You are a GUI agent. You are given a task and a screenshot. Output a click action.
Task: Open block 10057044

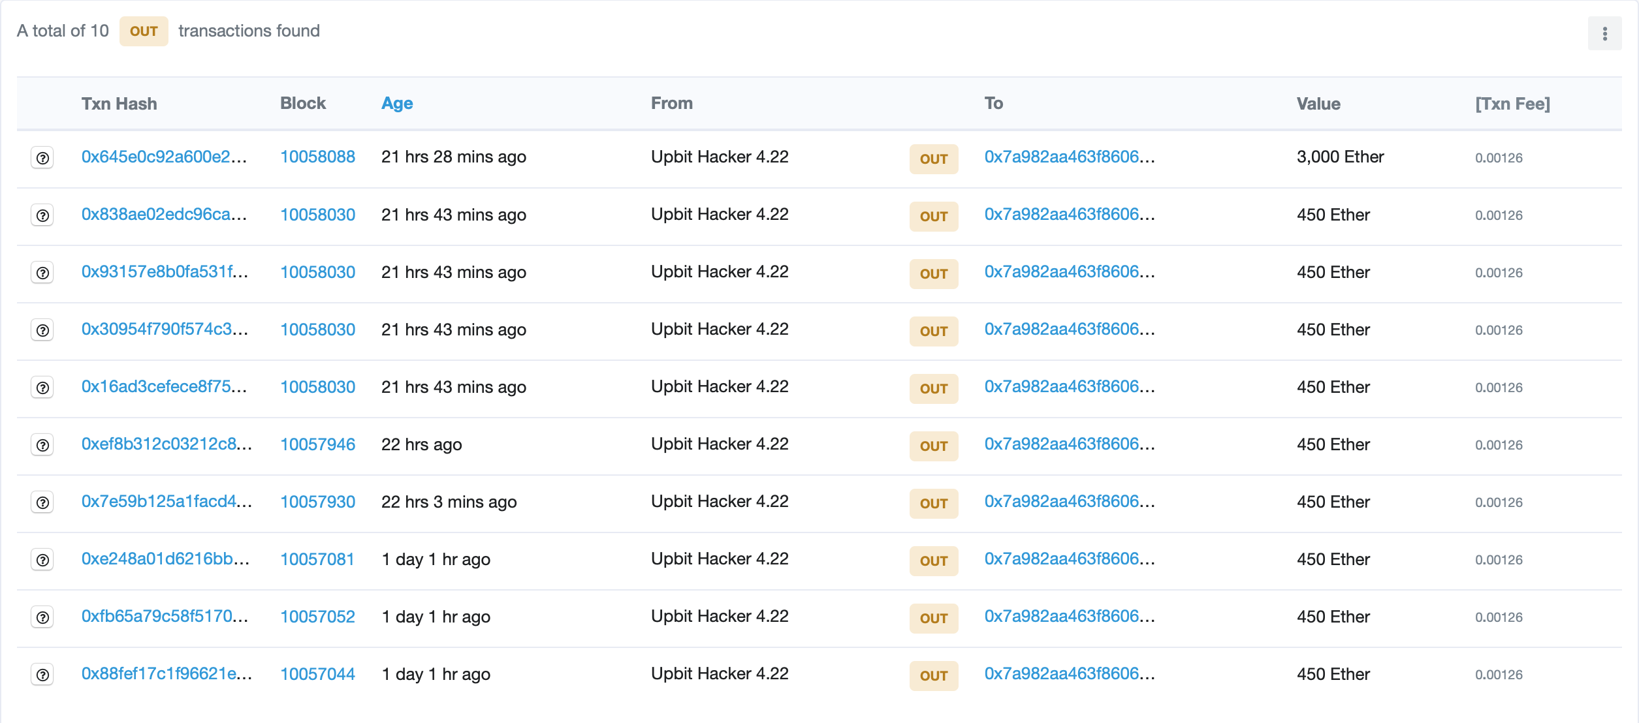click(317, 674)
